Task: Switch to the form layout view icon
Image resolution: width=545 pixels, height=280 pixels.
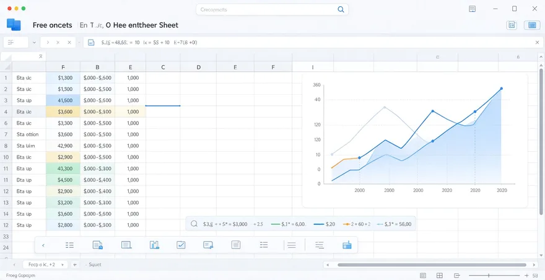Action: coord(512,25)
